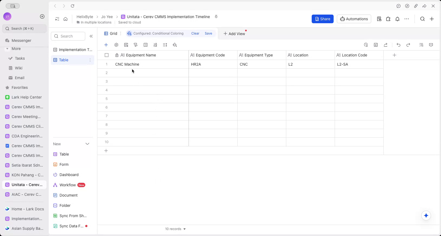This screenshot has width=441, height=236.
Task: Click the global Search (⌘+K) field
Action: coord(24,29)
